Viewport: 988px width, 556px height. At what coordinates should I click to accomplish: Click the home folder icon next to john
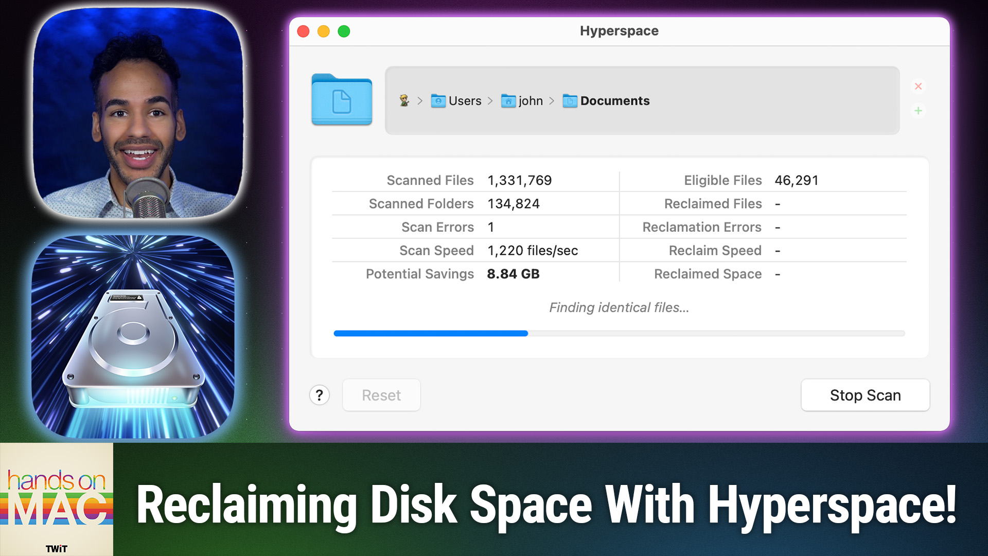click(508, 101)
